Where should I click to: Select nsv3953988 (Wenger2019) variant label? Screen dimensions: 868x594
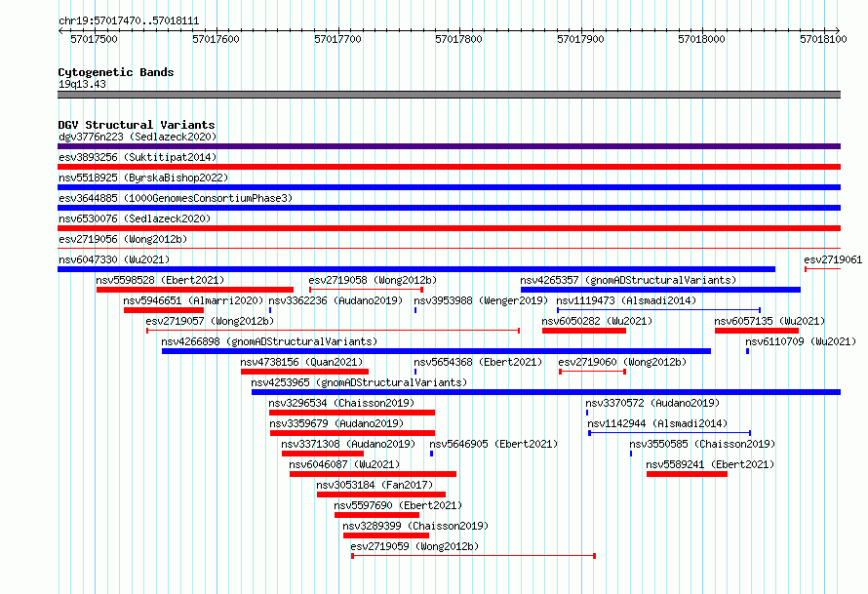pyautogui.click(x=481, y=300)
